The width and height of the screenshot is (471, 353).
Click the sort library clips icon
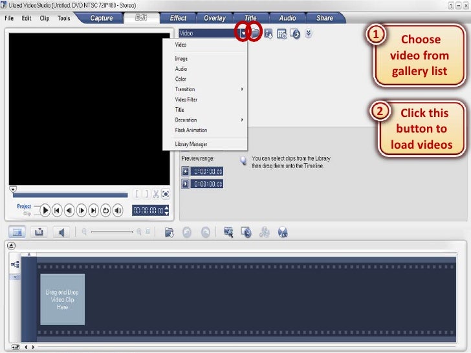point(268,34)
